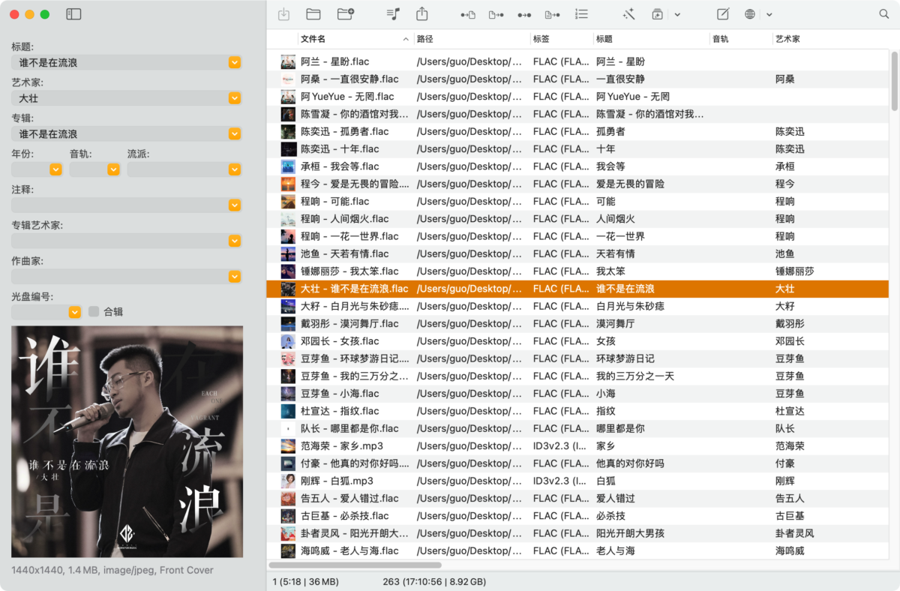The image size is (900, 591).
Task: Open folder via the toolbar folder icon
Action: (x=313, y=14)
